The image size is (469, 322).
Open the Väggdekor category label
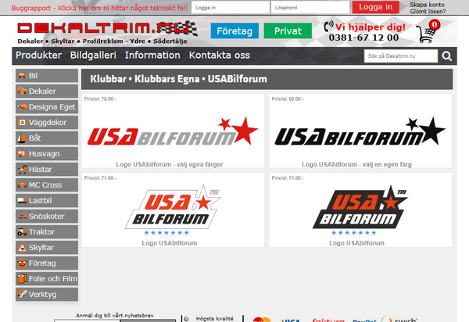(48, 122)
